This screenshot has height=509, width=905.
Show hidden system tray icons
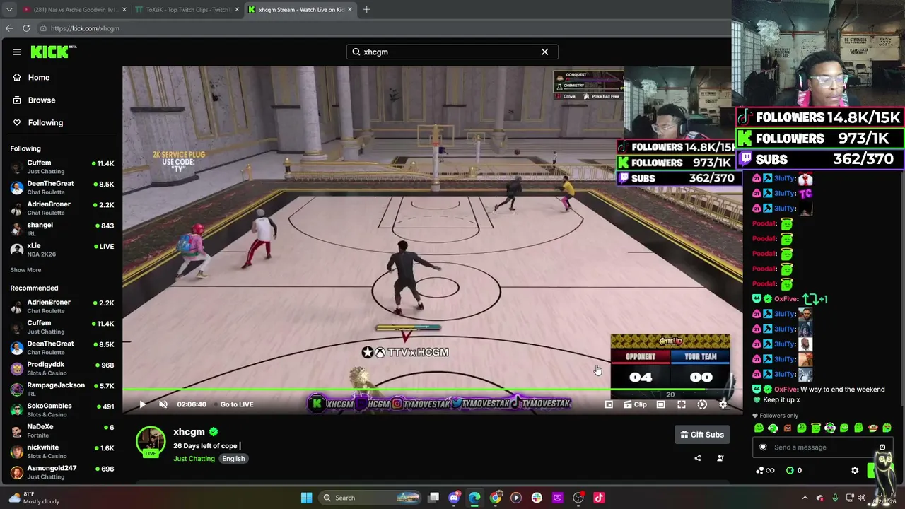click(805, 498)
